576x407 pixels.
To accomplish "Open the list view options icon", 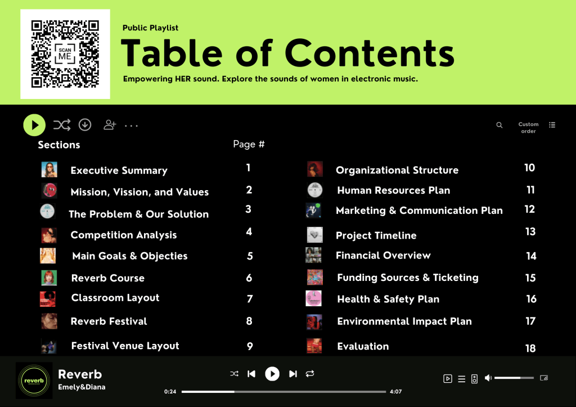I will [x=552, y=125].
